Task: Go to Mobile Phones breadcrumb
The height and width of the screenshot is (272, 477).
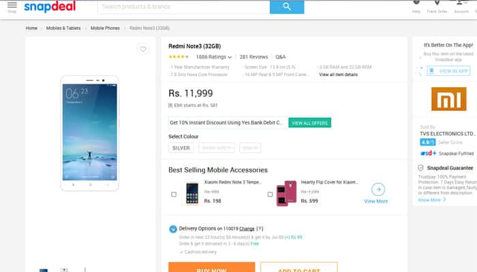Action: tap(105, 28)
